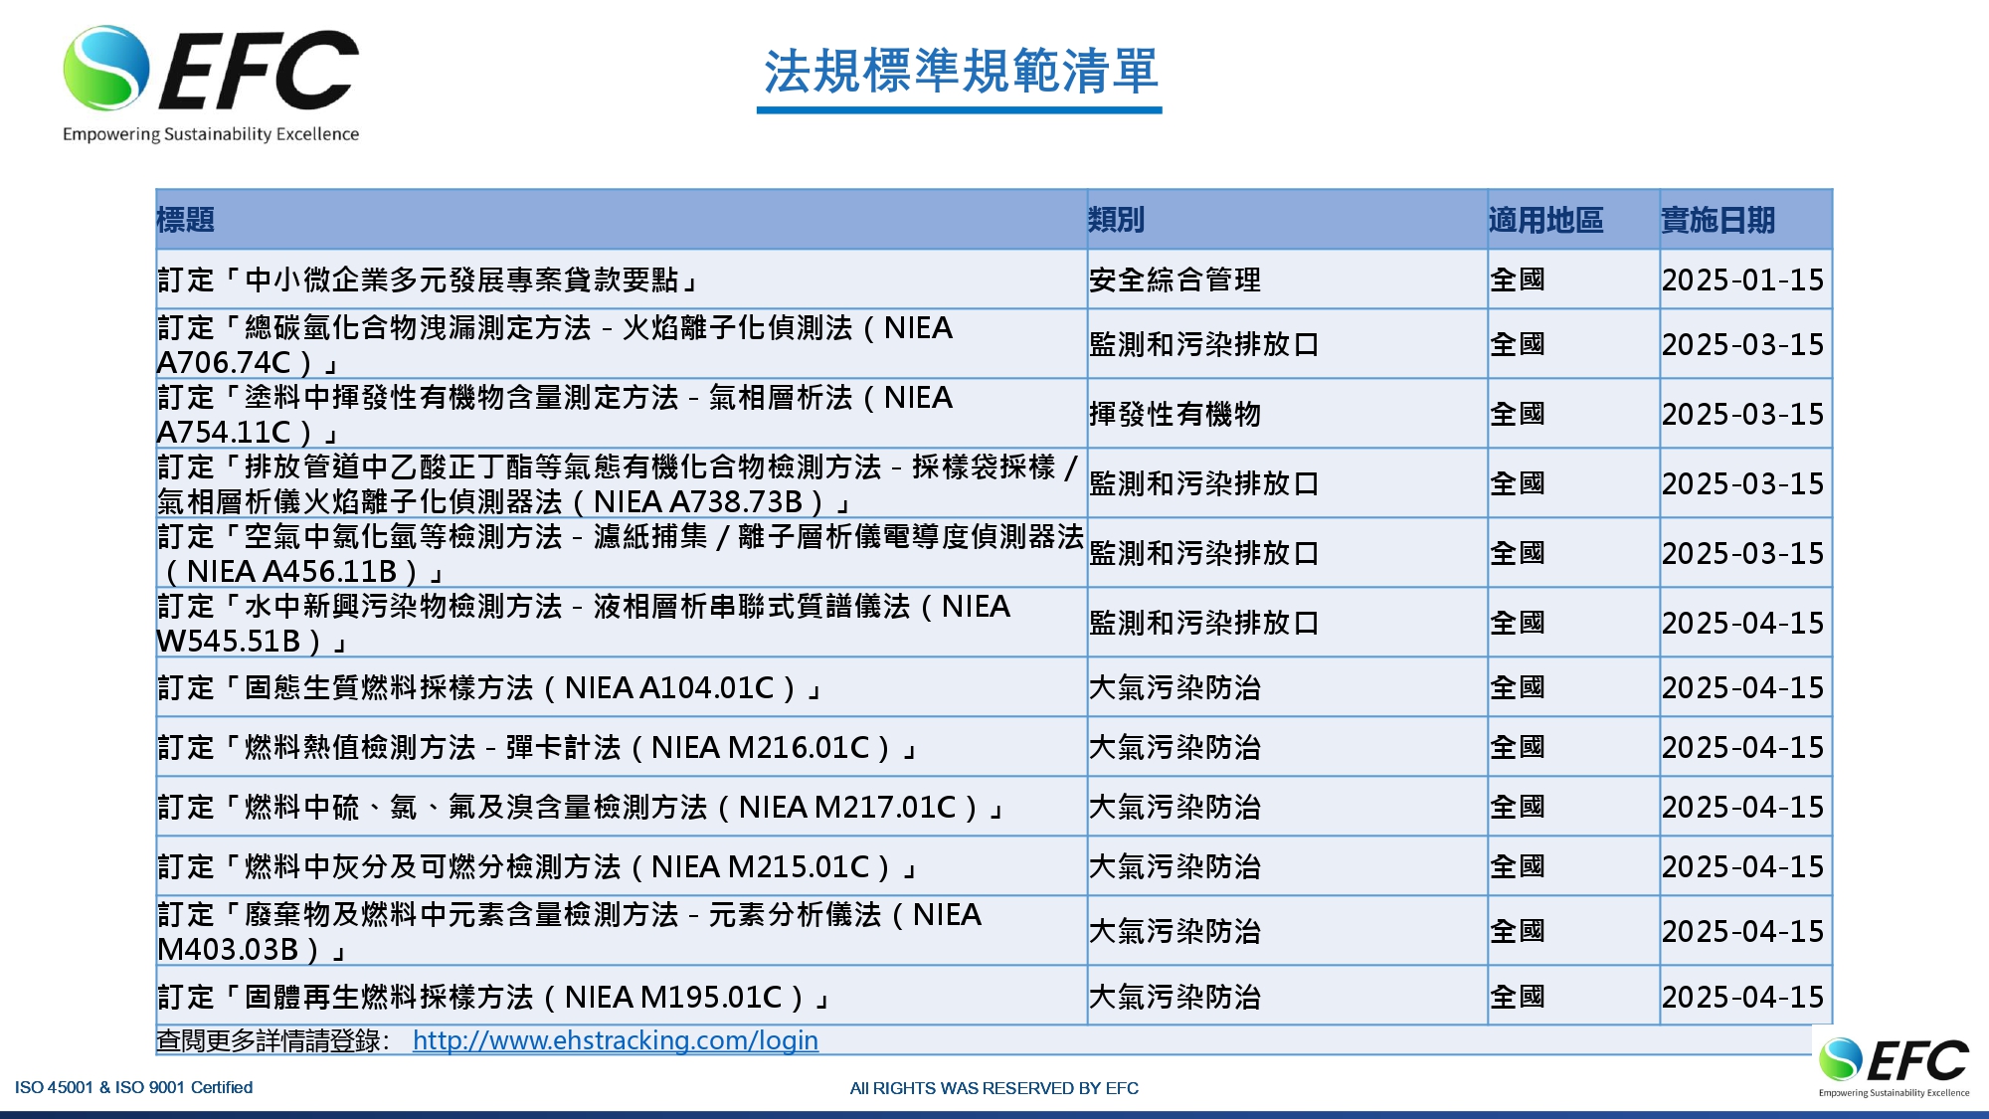Click the 查閱更多詳情請登錄 label
This screenshot has width=1989, height=1119.
(272, 1040)
